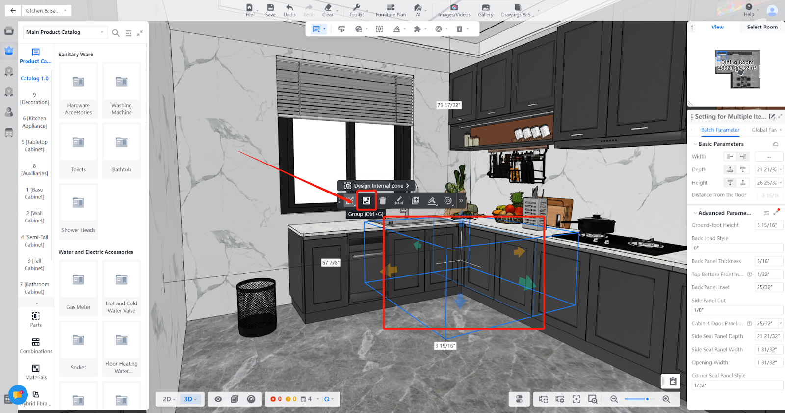Open the Combinations library
Screen dimensions: 785x413
(x=36, y=346)
